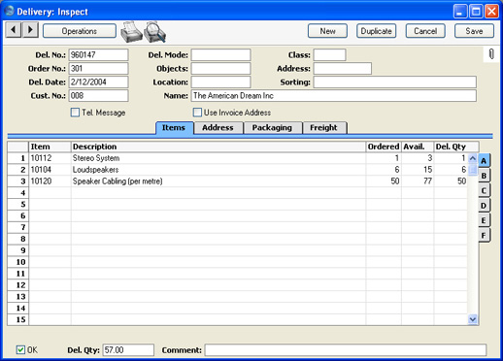This screenshot has height=361, width=503.
Task: Open the Operations menu
Action: 80,31
